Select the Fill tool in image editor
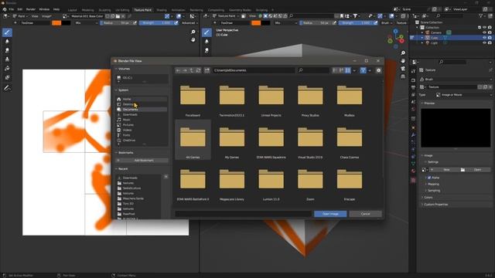 (7, 69)
